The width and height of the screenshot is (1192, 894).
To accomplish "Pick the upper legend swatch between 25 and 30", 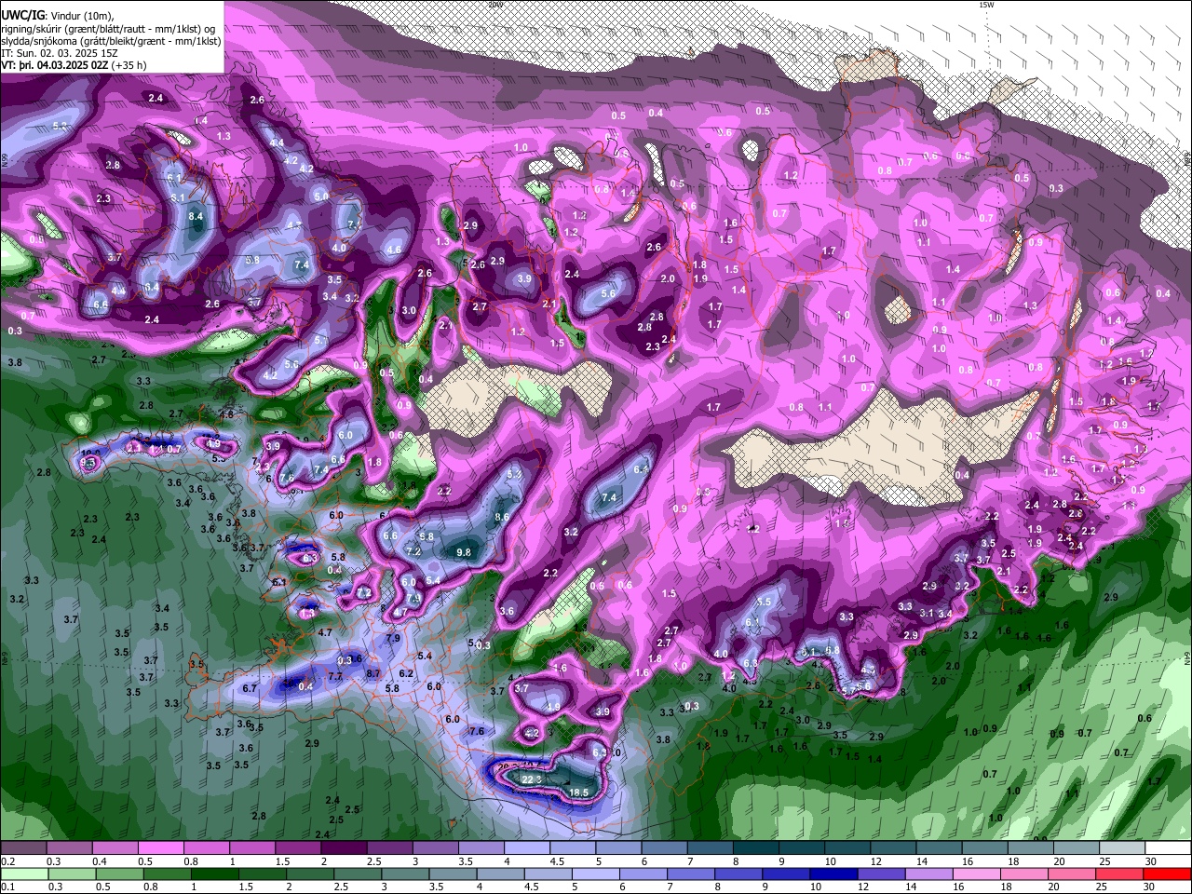I will pyautogui.click(x=1123, y=848).
